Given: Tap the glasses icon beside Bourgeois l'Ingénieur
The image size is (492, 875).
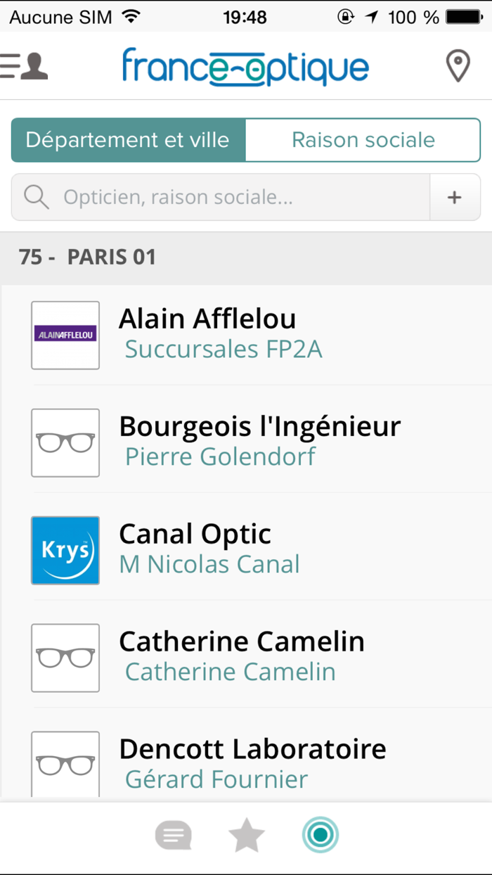Looking at the screenshot, I should [65, 443].
